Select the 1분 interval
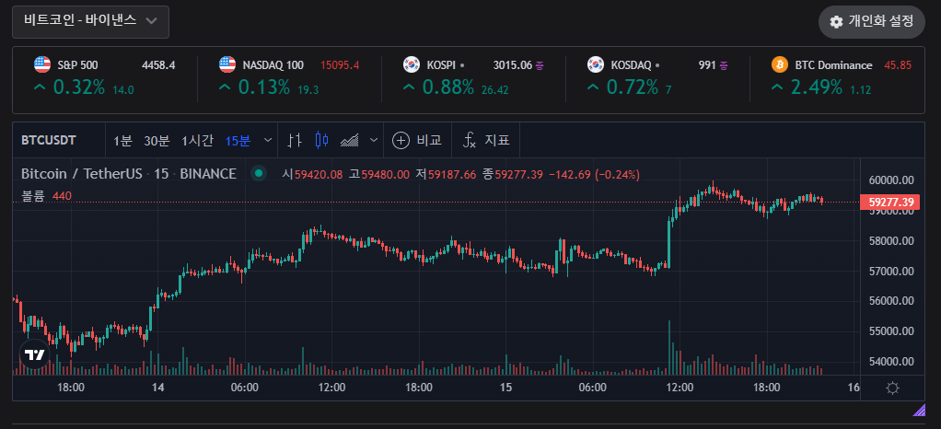941x429 pixels. [x=122, y=141]
